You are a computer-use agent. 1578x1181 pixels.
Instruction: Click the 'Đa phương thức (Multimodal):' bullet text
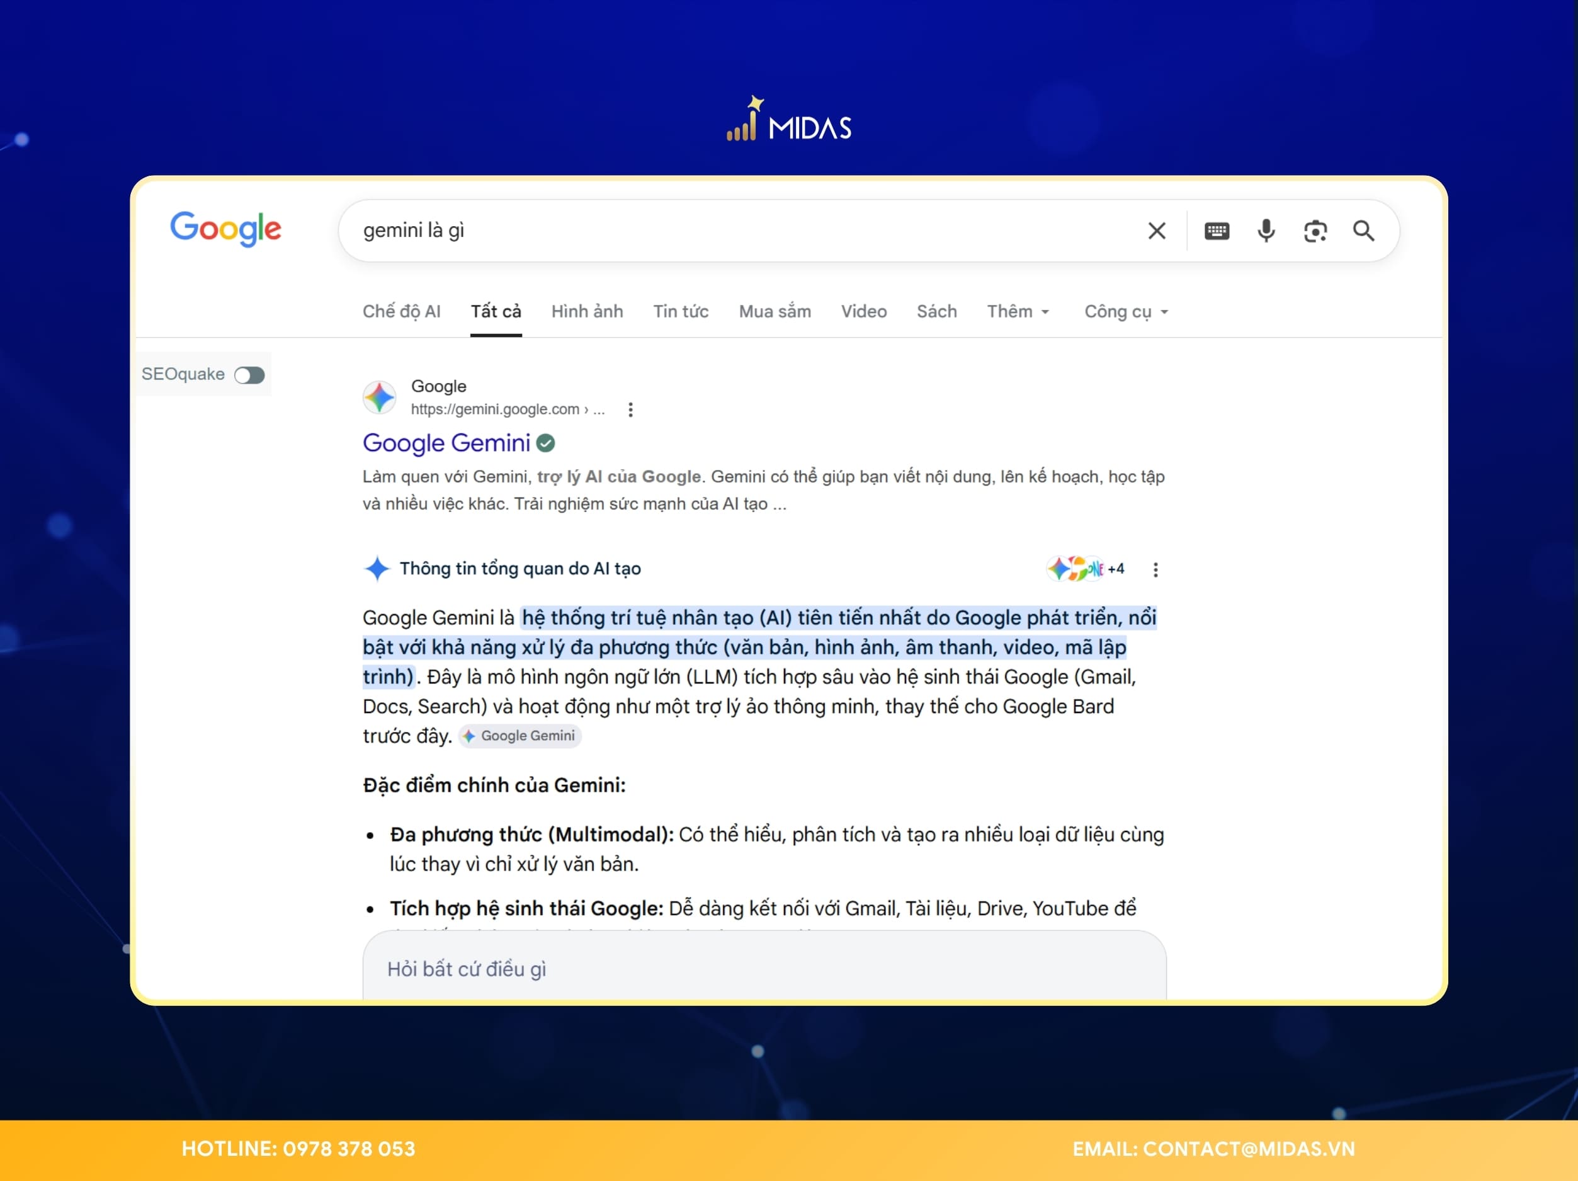531,834
